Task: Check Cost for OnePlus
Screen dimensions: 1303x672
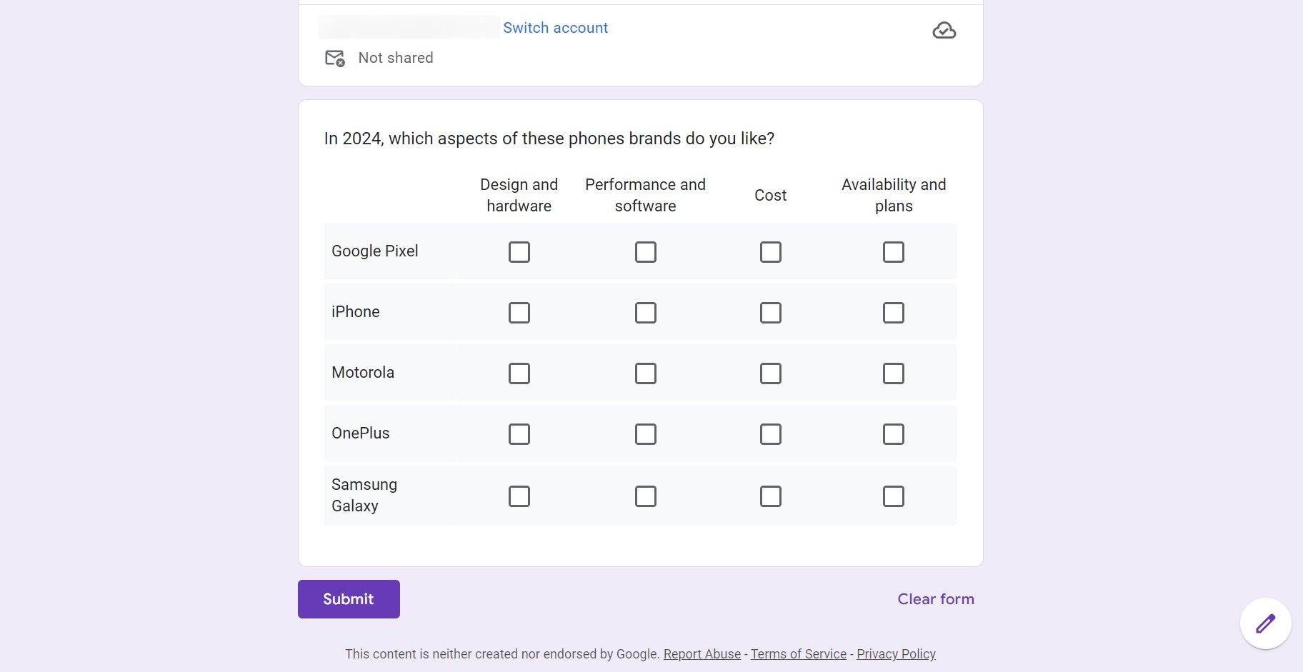Action: [770, 433]
